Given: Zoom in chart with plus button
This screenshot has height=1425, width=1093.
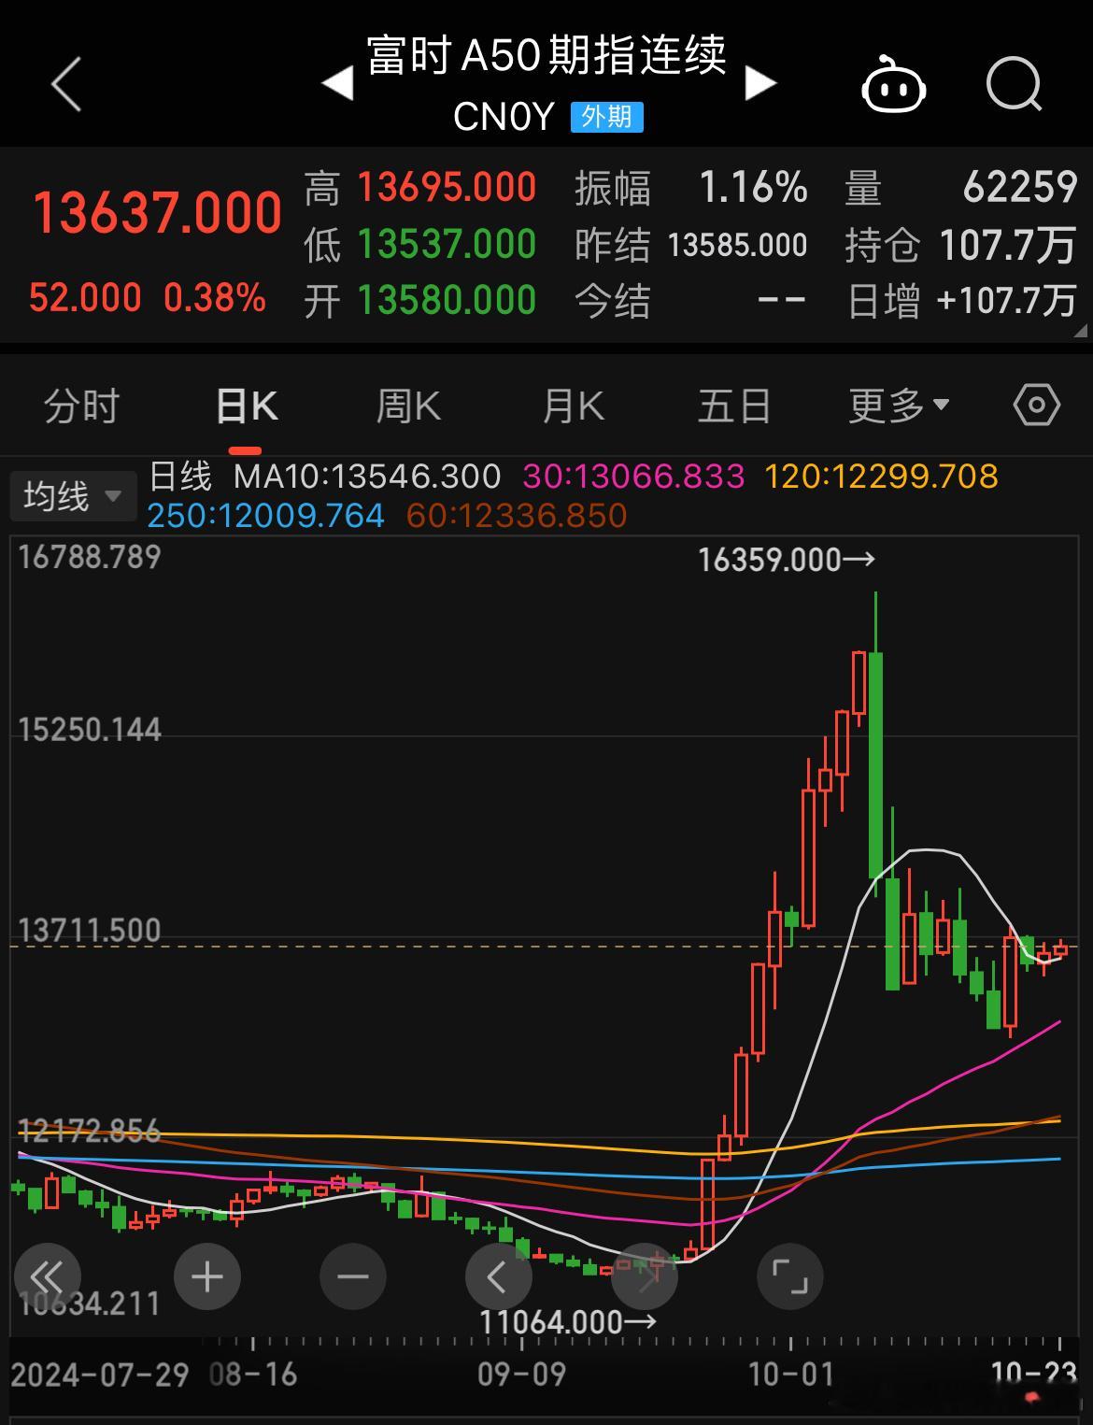Looking at the screenshot, I should point(206,1276).
